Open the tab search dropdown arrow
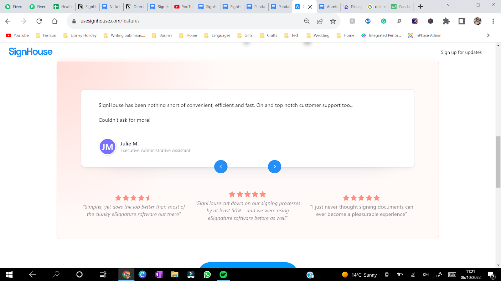The image size is (501, 281). click(449, 5)
